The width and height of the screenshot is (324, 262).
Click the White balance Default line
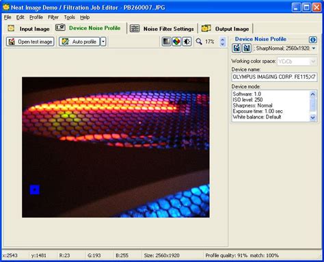coord(257,117)
